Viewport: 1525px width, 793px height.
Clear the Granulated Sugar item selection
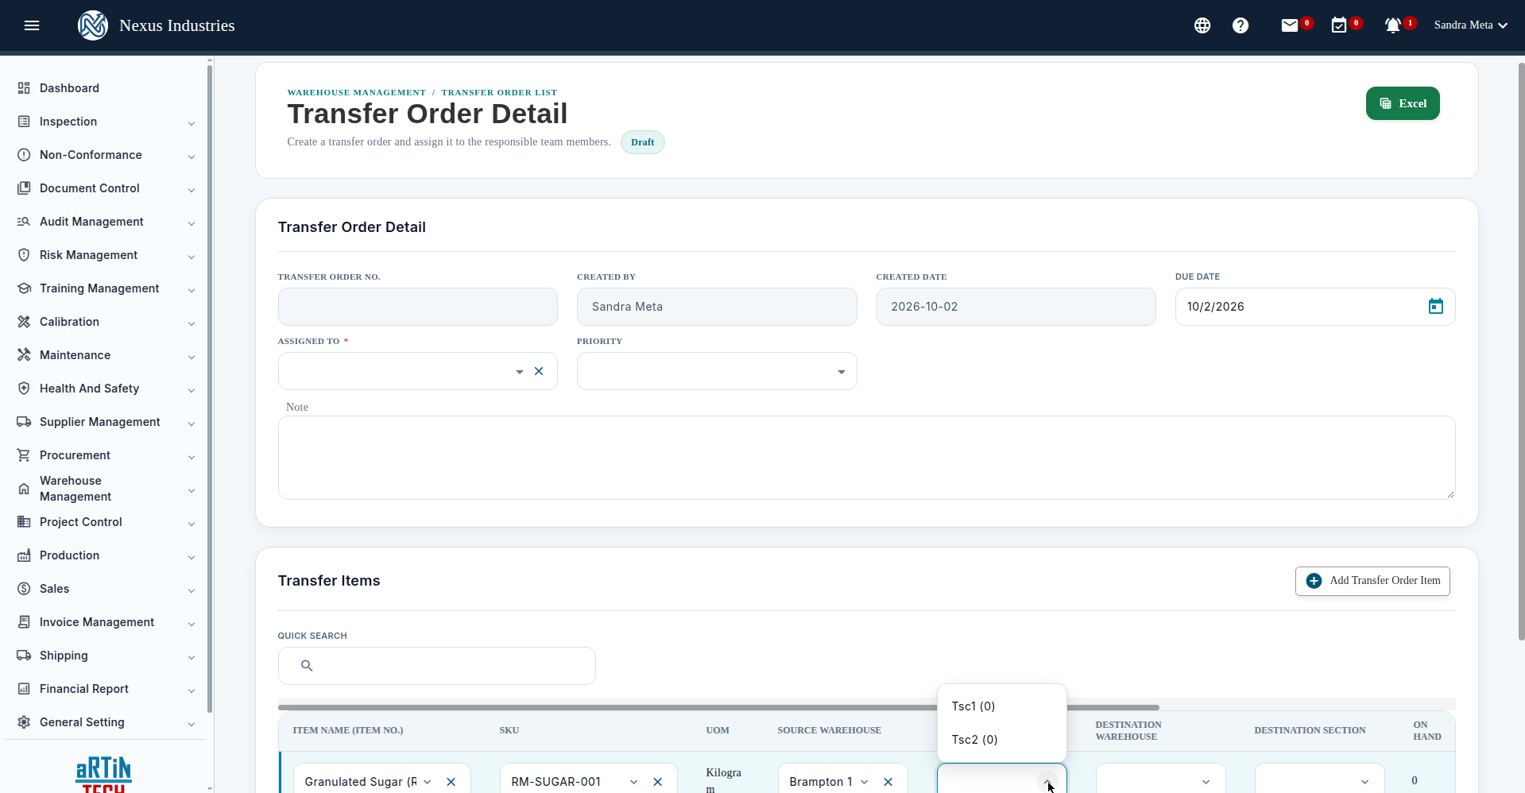click(451, 782)
